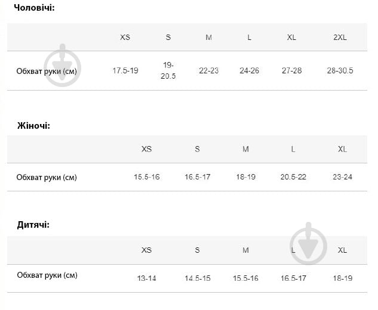Select the men's 2XL size column header
This screenshot has height=310, width=378.
pyautogui.click(x=340, y=37)
